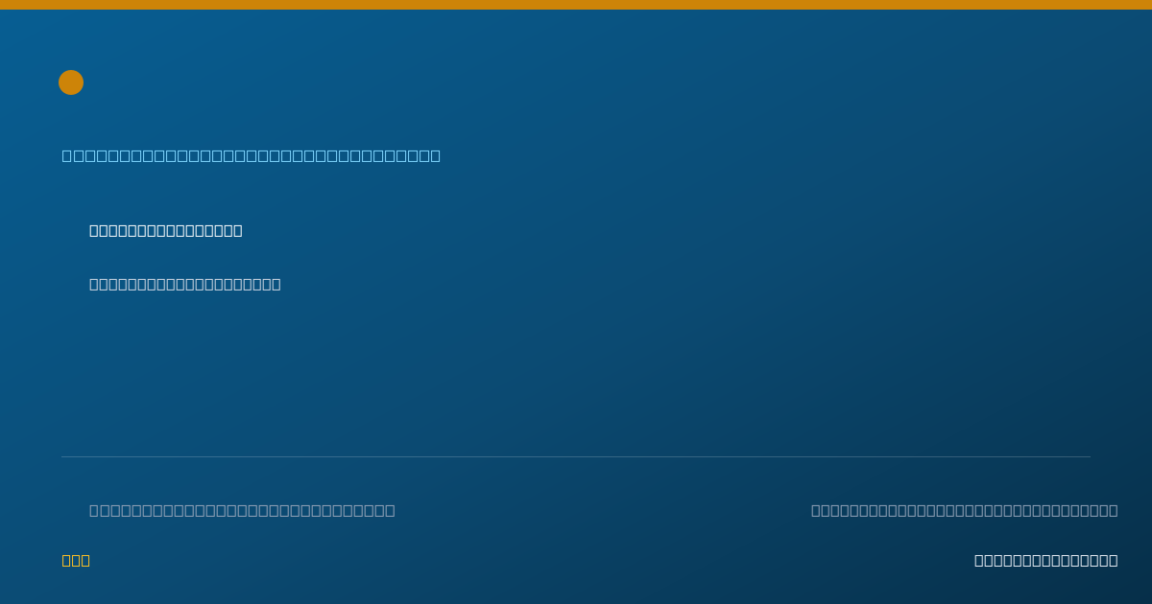Click the white footer text at the bottom right
This screenshot has height=604, width=1152.
pyautogui.click(x=1046, y=560)
